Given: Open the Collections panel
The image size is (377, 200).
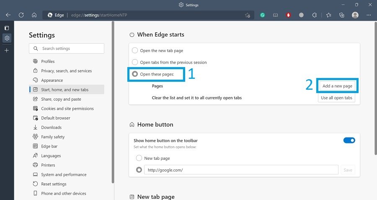Looking at the screenshot, I should pyautogui.click(x=342, y=15).
